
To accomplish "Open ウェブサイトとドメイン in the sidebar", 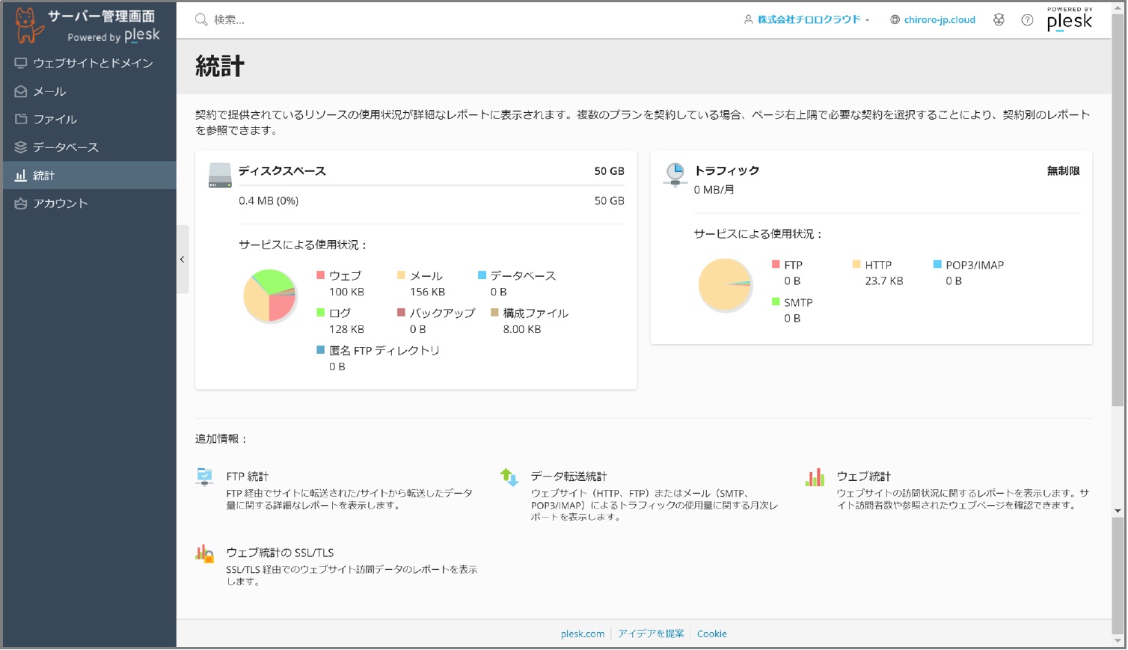I will pyautogui.click(x=90, y=63).
